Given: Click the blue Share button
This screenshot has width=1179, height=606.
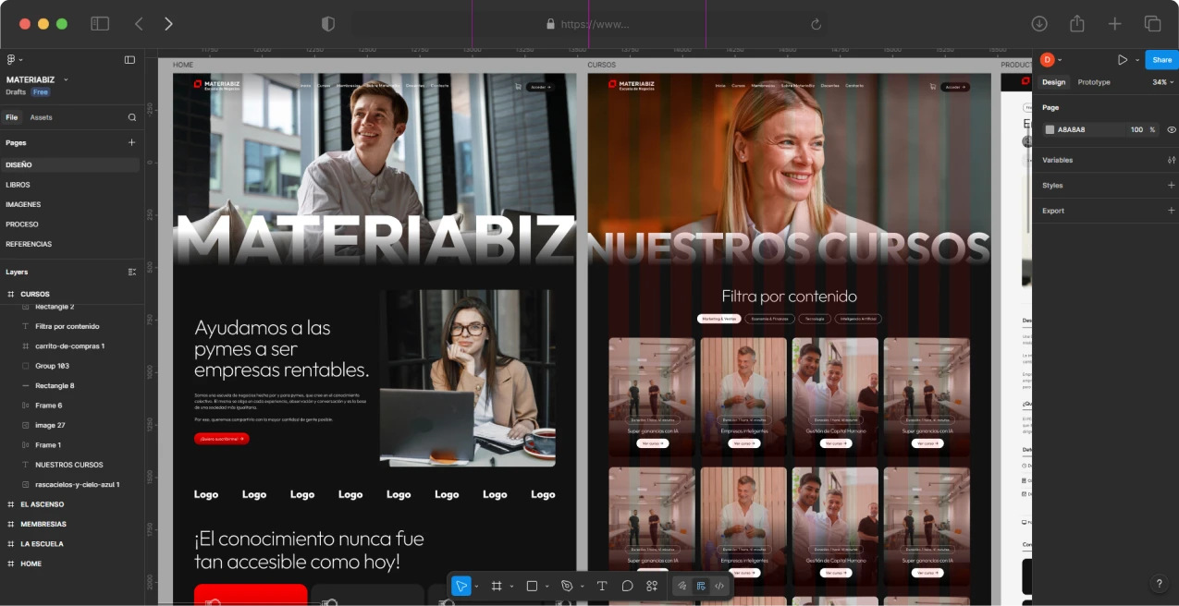Looking at the screenshot, I should 1161,60.
